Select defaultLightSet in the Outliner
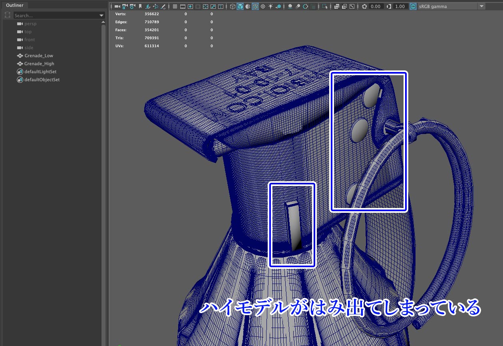Viewport: 503px width, 346px height. click(x=40, y=71)
